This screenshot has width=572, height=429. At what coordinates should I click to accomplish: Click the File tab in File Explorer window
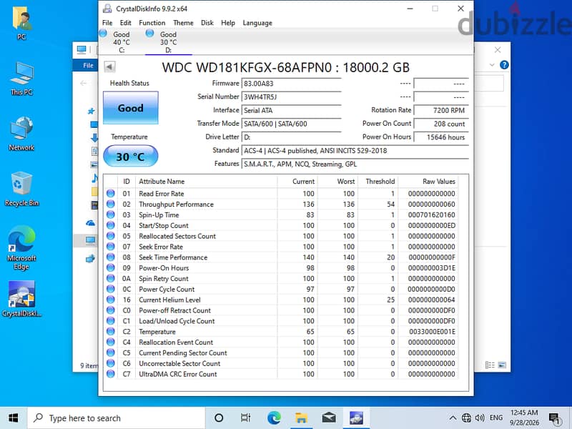[88, 66]
